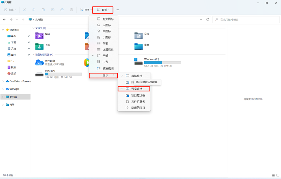Expand the OneDrive tree node
This screenshot has height=179, width=281.
tap(3, 81)
